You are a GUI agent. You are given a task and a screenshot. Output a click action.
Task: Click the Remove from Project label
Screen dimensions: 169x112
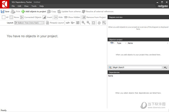96,17
